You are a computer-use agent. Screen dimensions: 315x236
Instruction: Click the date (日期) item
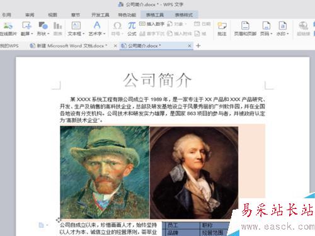click(x=202, y=24)
